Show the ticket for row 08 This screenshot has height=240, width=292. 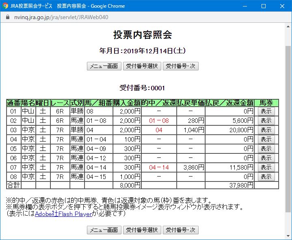coord(266,177)
